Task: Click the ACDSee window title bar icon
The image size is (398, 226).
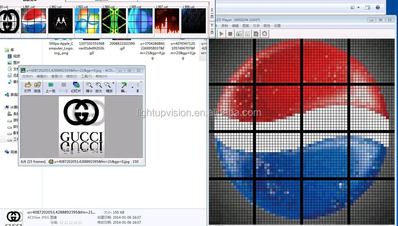Action: (23, 71)
